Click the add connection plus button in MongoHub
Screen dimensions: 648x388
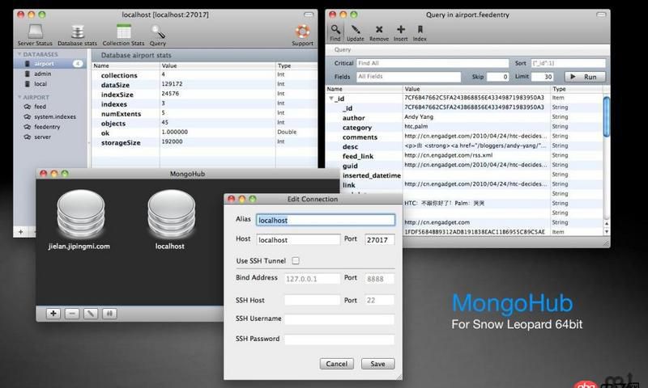coord(53,314)
